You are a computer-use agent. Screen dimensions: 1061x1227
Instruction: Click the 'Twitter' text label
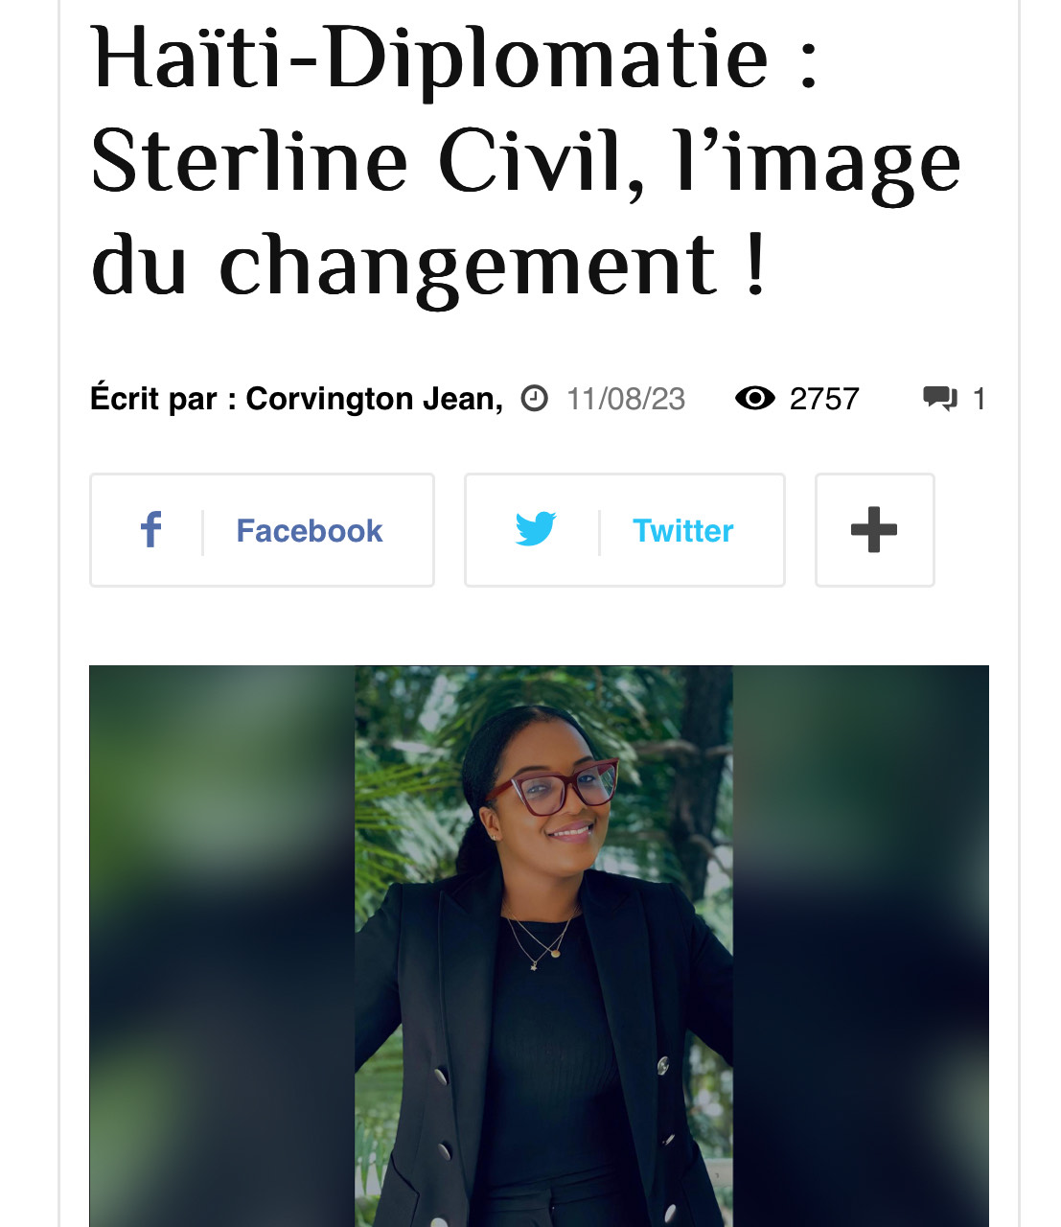[x=683, y=530]
